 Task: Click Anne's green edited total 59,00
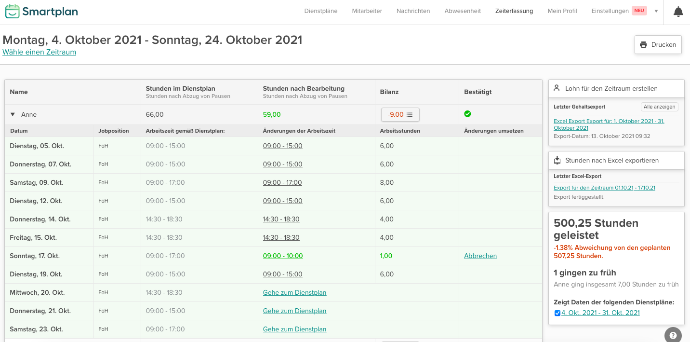click(272, 115)
